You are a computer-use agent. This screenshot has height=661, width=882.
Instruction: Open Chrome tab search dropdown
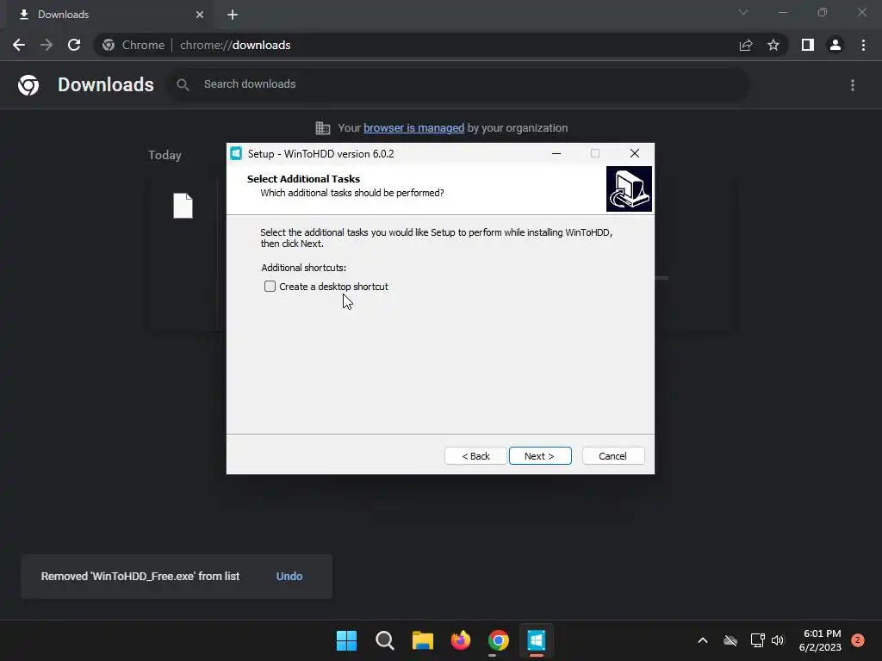point(743,12)
